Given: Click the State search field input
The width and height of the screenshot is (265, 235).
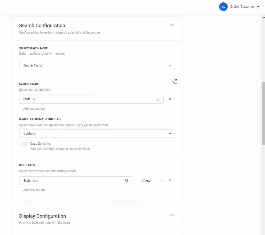Looking at the screenshot, I should pos(88,99).
